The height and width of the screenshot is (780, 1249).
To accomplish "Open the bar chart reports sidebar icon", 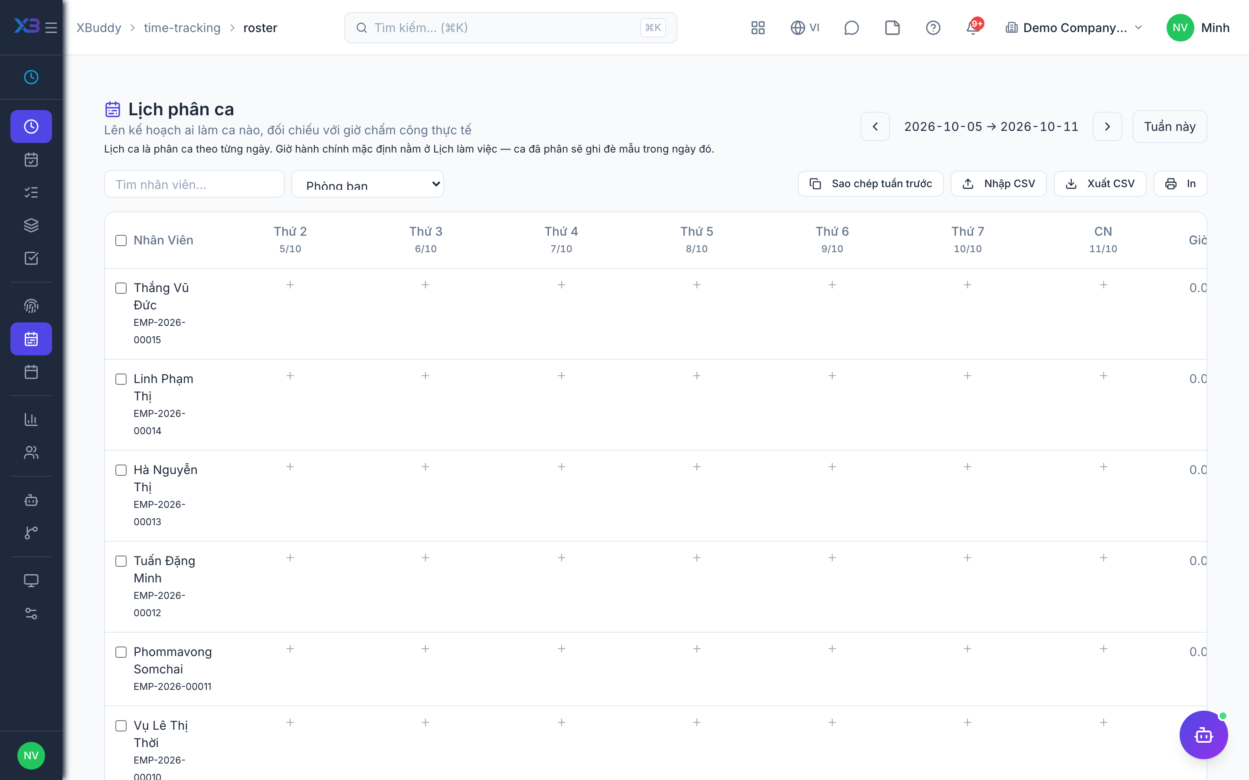I will point(31,419).
